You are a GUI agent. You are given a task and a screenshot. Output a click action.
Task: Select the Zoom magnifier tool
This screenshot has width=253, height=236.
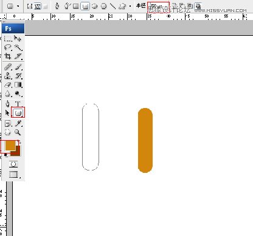pyautogui.click(x=18, y=132)
